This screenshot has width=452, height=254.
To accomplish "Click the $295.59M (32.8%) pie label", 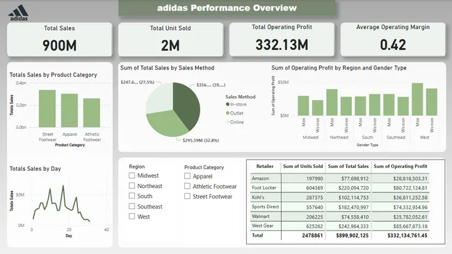I will [x=201, y=140].
